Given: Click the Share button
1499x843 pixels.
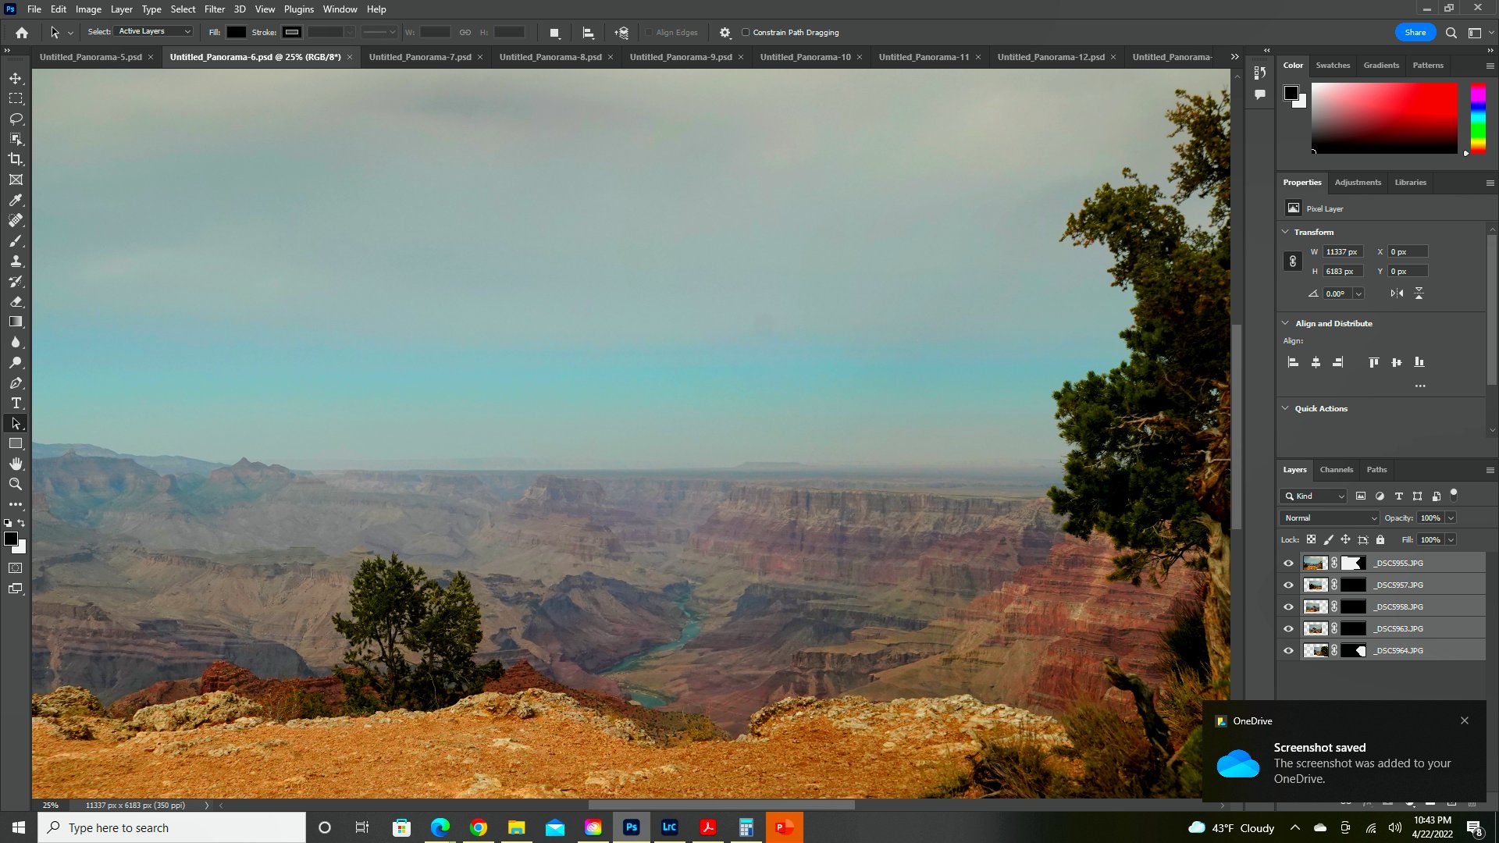Looking at the screenshot, I should [1415, 33].
